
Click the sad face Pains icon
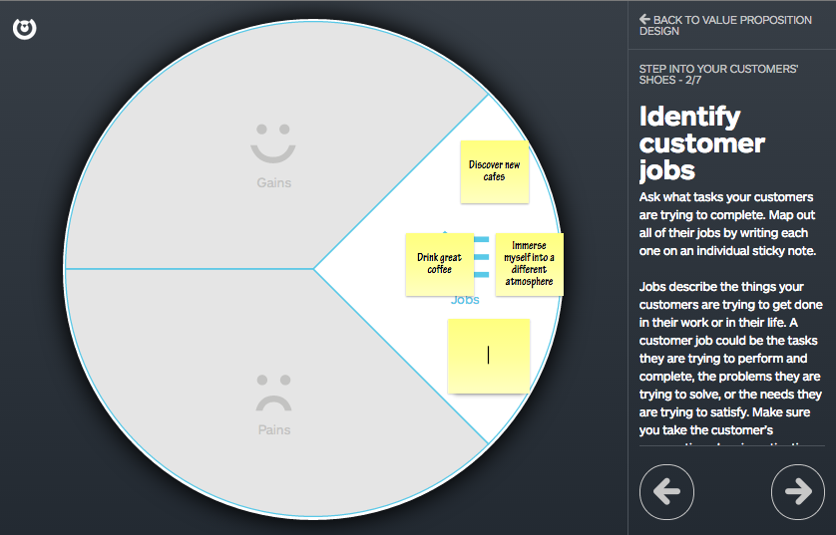click(272, 393)
